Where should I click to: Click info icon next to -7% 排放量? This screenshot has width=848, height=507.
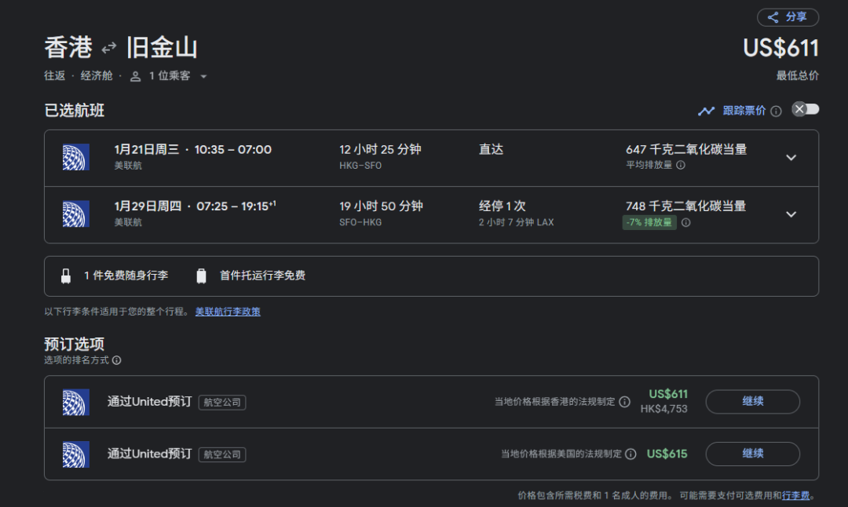tap(685, 222)
